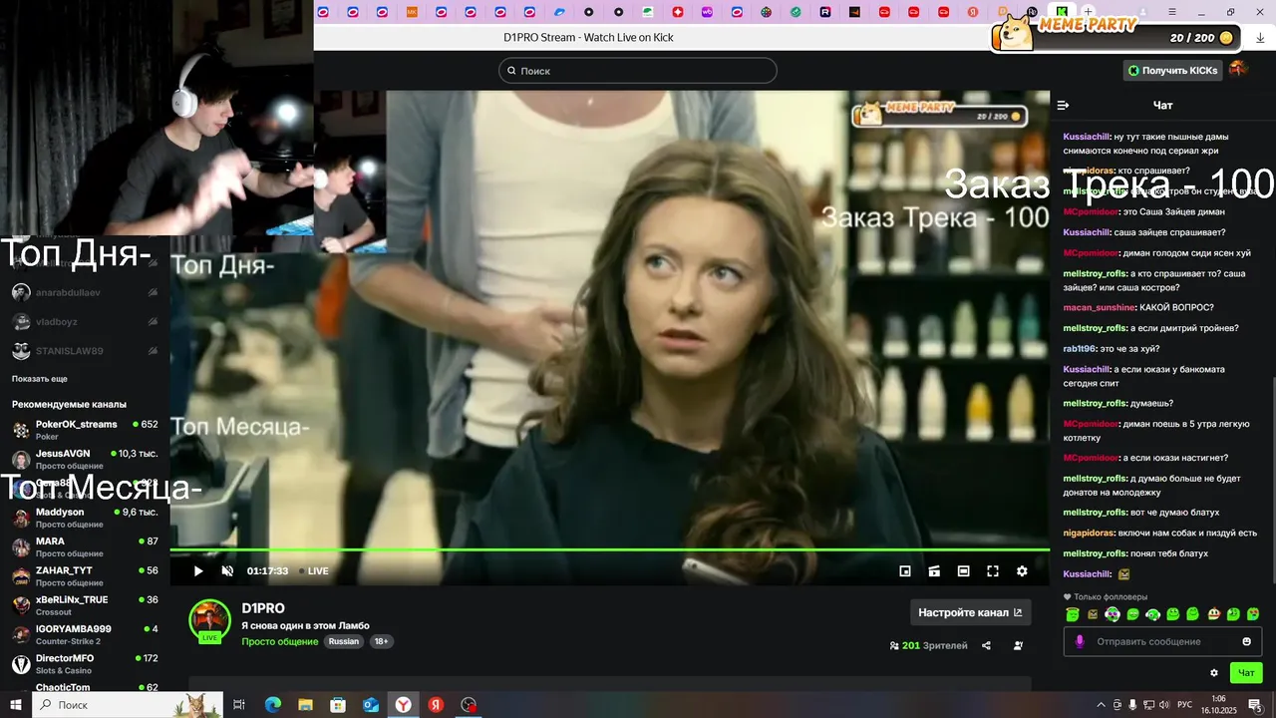Viewport: 1276px width, 718px height.
Task: Play the stream video
Action: (198, 571)
